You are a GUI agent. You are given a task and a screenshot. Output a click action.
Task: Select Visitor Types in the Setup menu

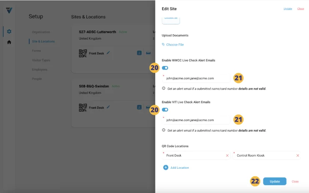(41, 60)
